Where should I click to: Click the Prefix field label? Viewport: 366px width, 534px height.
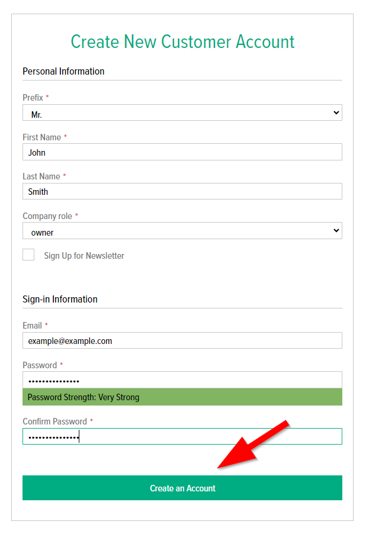pyautogui.click(x=33, y=98)
